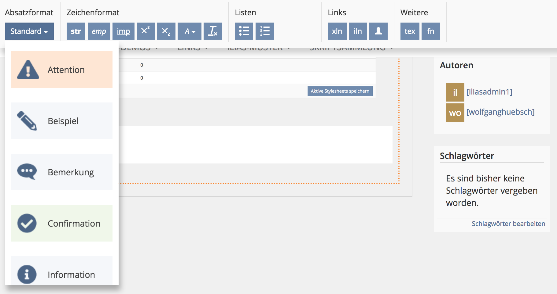This screenshot has height=294, width=557.
Task: Choose Beispiel paragraph format
Action: tap(62, 121)
